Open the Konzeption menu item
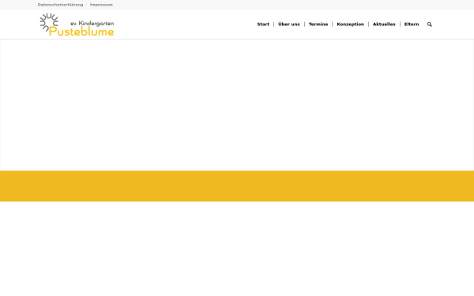The image size is (474, 296). tap(350, 24)
